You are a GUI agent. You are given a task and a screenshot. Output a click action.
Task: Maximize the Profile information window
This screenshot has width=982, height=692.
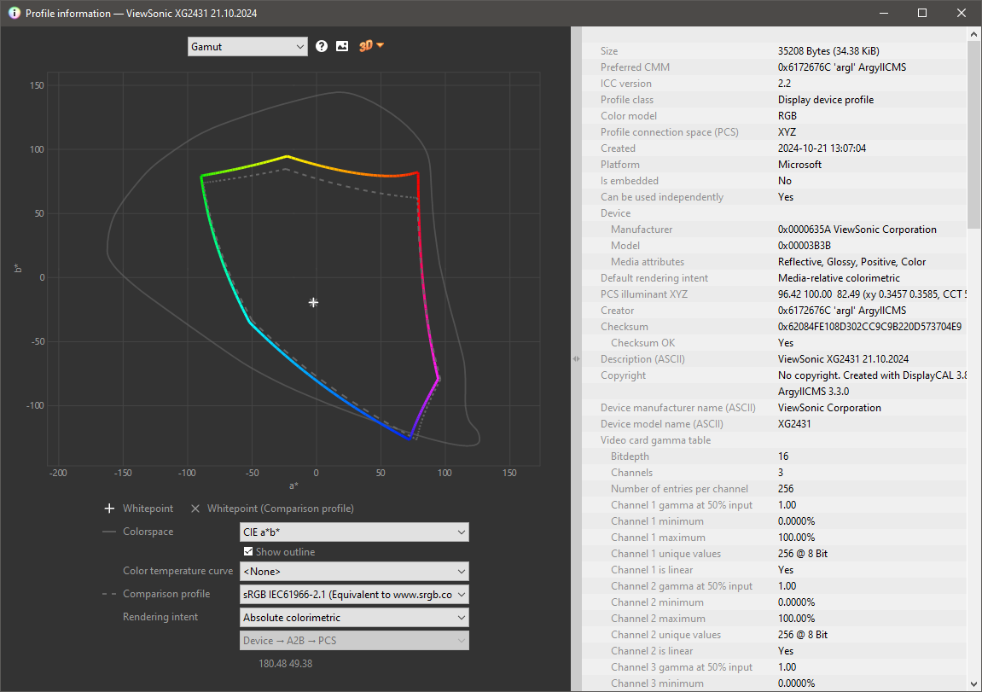pos(922,14)
